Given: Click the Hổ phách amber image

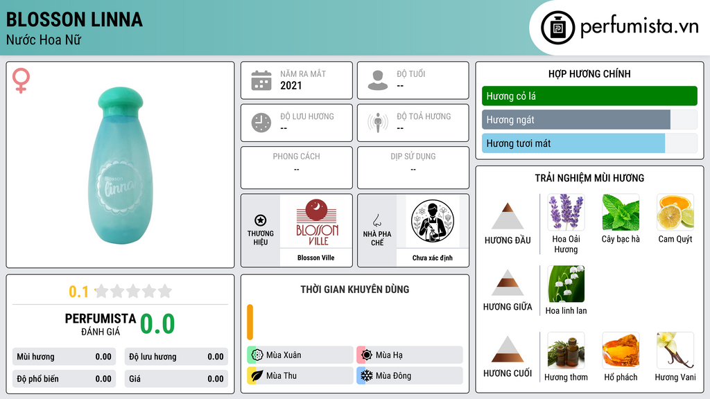Looking at the screenshot, I should coord(621,351).
